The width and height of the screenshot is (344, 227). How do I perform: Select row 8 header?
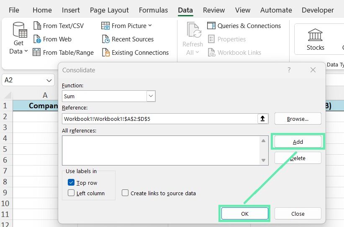(6, 182)
